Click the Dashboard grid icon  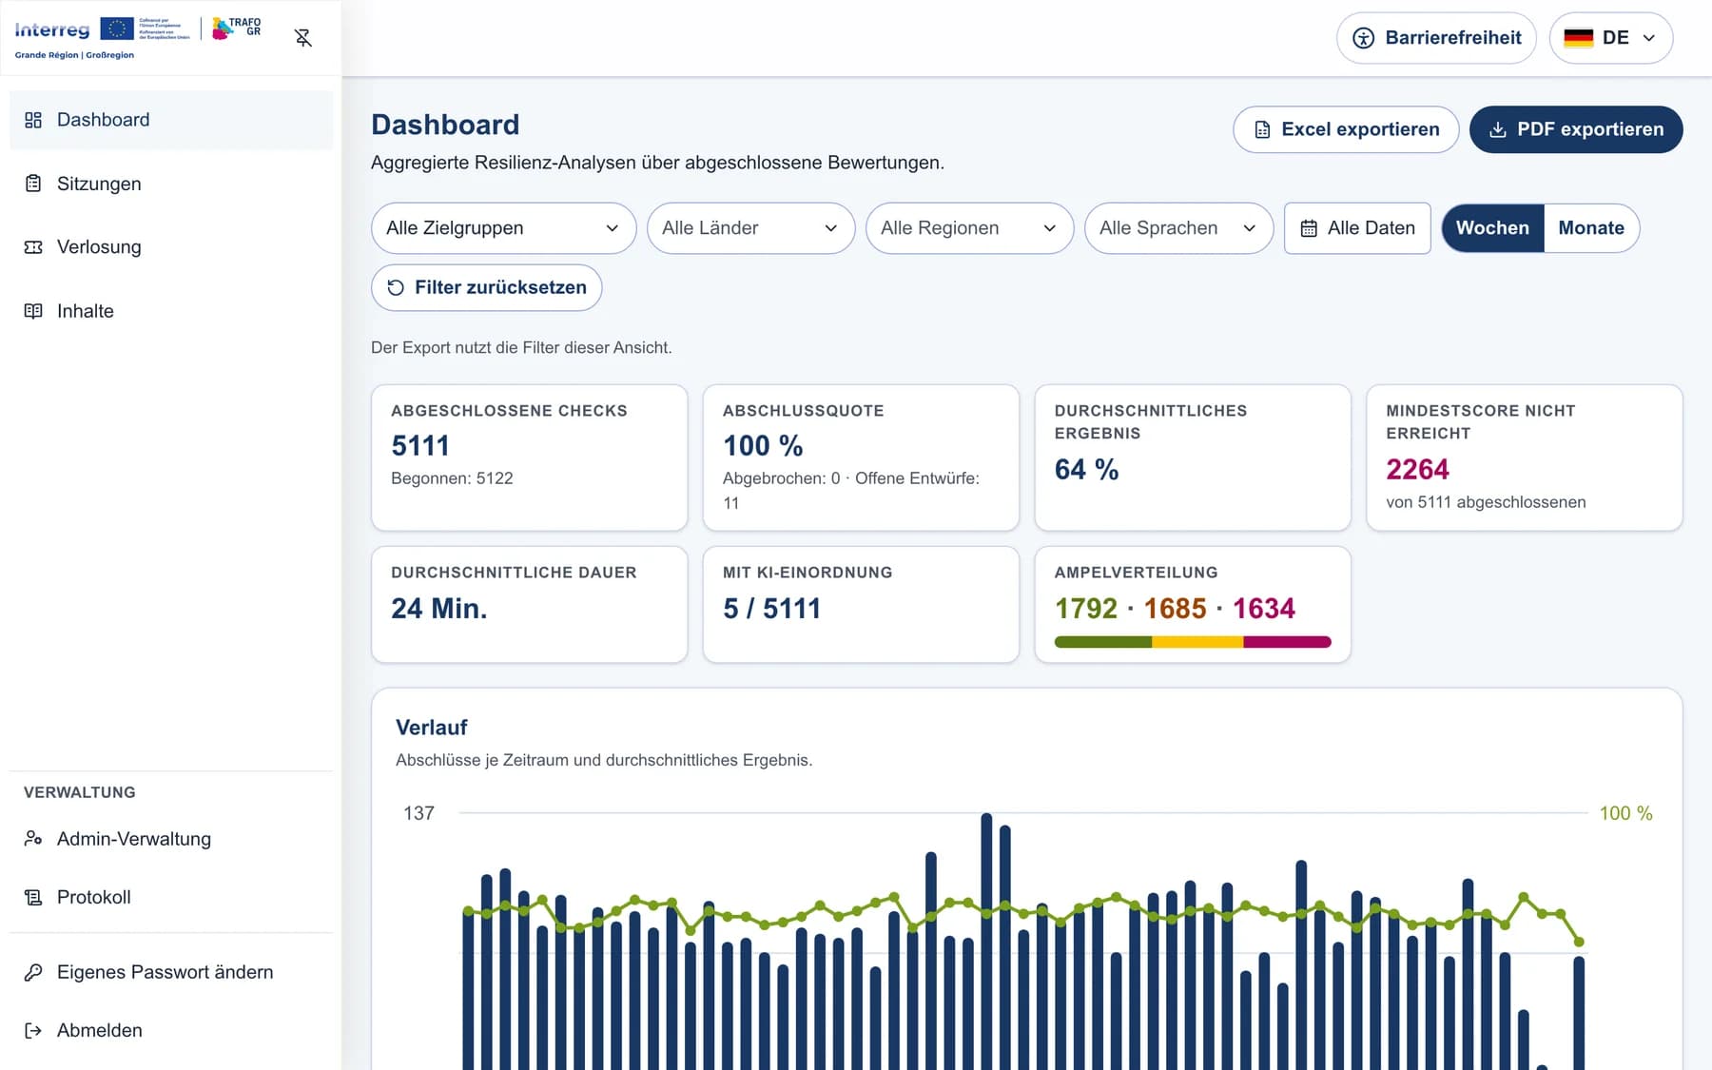[x=33, y=120]
